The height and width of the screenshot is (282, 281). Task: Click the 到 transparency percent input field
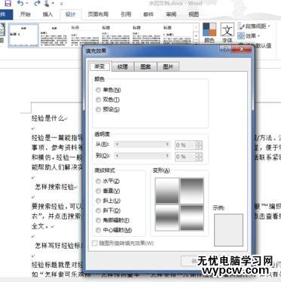185,157
